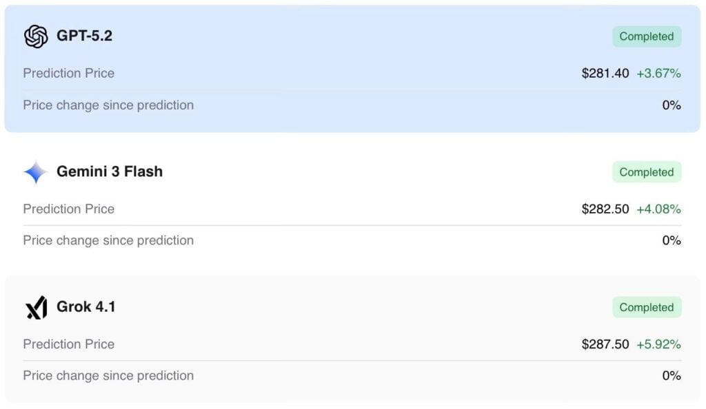Screen dimensions: 706x409
Task: Click the 0% price change in Gemini card
Action: pyautogui.click(x=672, y=240)
